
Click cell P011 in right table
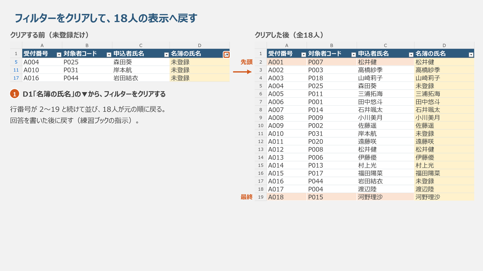coord(332,94)
